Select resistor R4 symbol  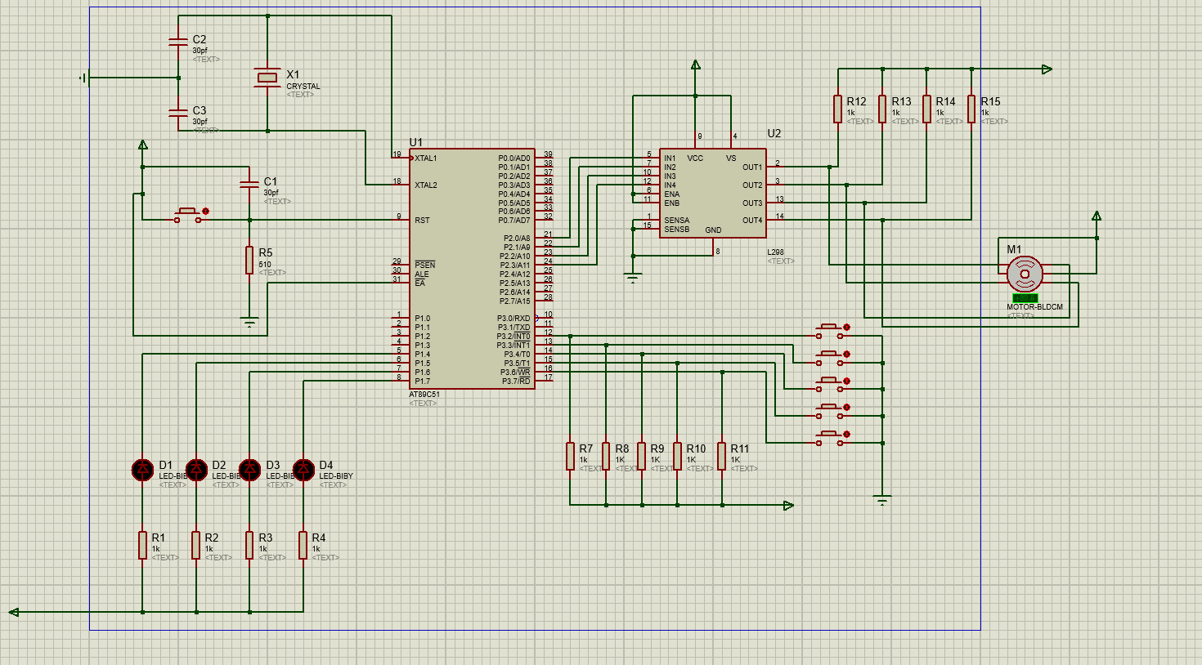pyautogui.click(x=303, y=545)
